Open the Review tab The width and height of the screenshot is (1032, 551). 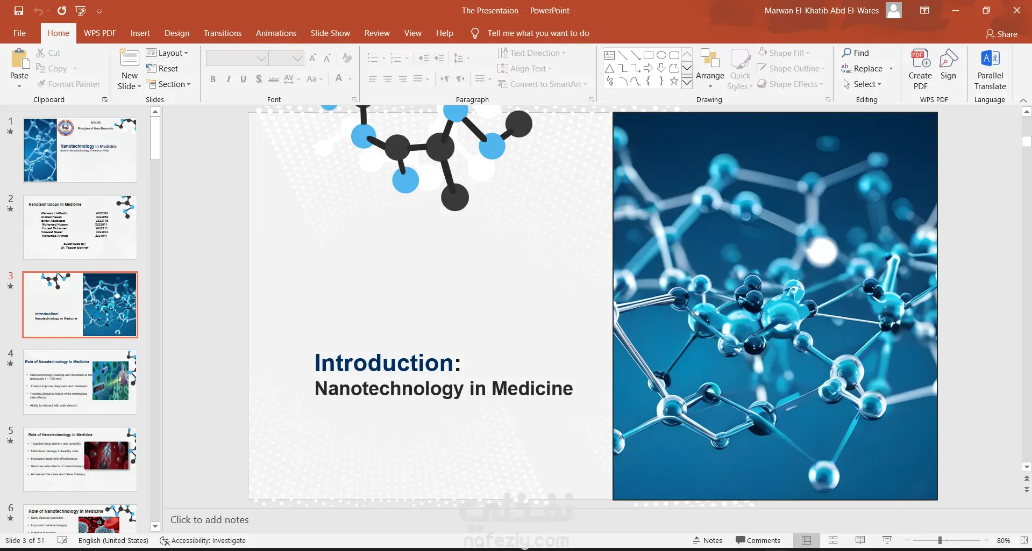click(x=377, y=33)
